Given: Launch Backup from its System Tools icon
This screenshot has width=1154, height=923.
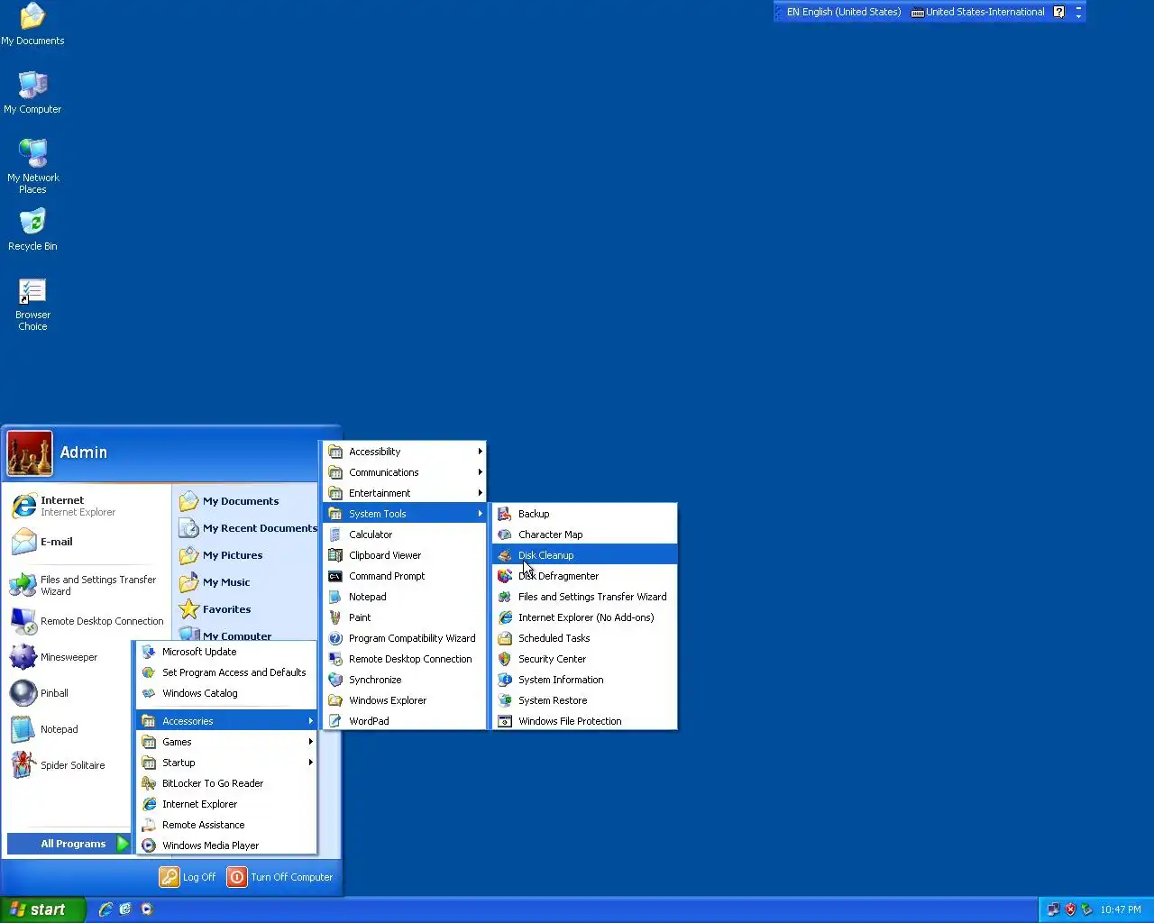Looking at the screenshot, I should point(505,514).
